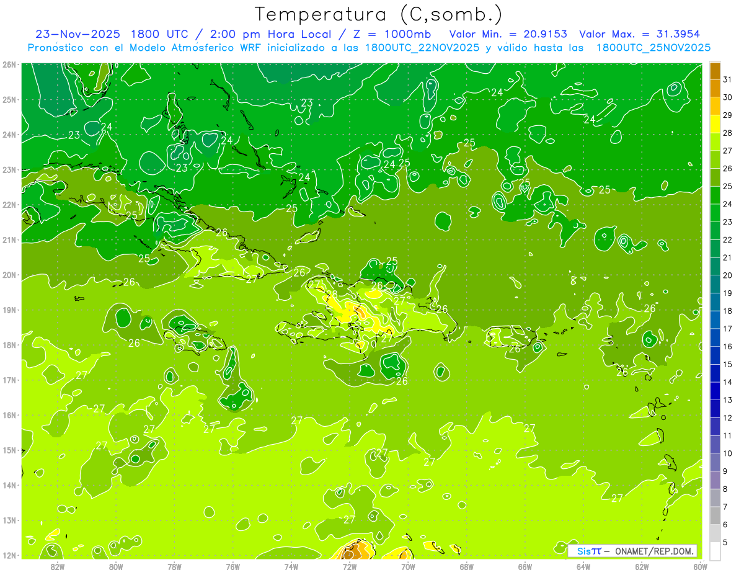Click the '26N' latitude axis label
Viewport: 744px width, 575px height.
9,65
